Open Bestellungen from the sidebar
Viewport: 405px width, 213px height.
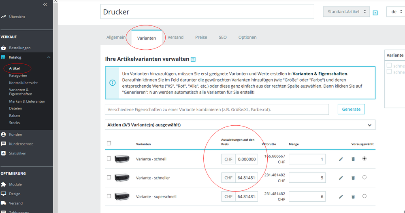click(x=19, y=48)
